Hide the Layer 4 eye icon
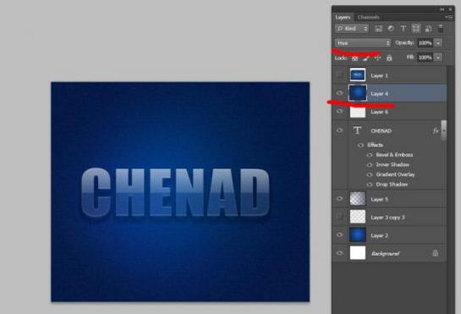Screen dimensions: 461x314 click(339, 93)
